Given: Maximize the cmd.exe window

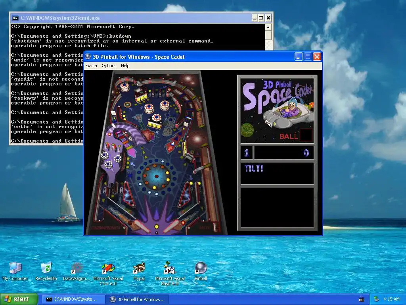Looking at the screenshot, I should tap(261, 18).
